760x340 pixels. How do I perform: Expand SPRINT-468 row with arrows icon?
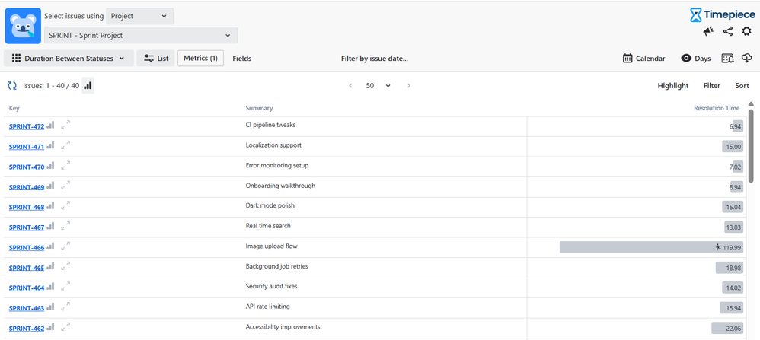pos(65,206)
